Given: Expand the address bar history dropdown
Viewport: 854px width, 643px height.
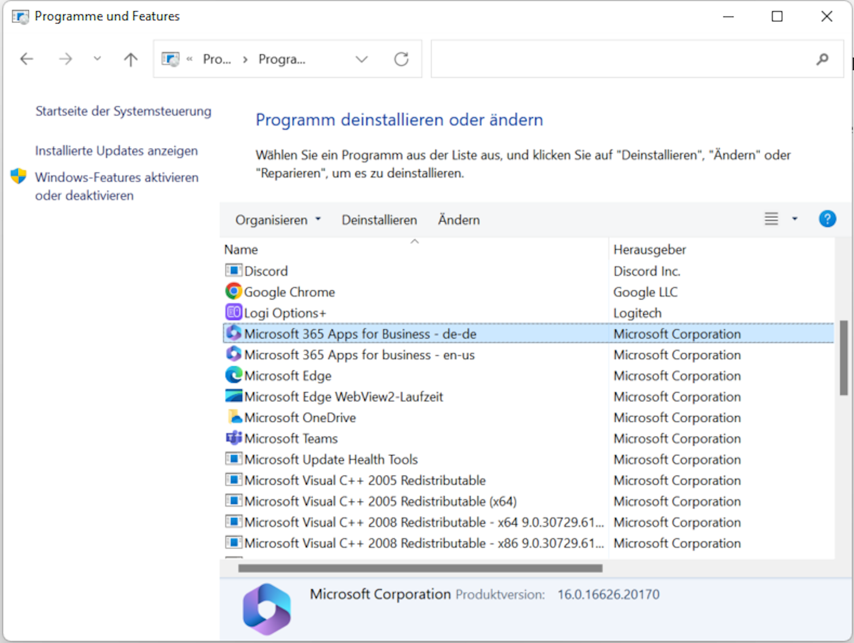Looking at the screenshot, I should pyautogui.click(x=362, y=59).
